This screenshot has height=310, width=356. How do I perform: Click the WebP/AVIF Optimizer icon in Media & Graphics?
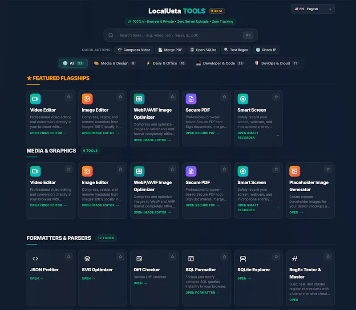(139, 171)
